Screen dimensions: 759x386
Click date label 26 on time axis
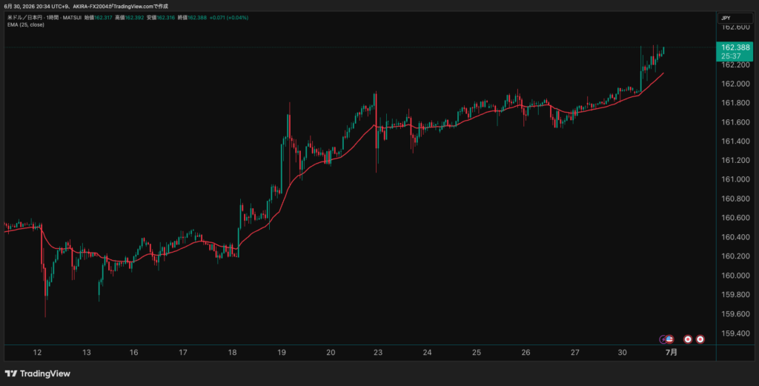coord(526,353)
